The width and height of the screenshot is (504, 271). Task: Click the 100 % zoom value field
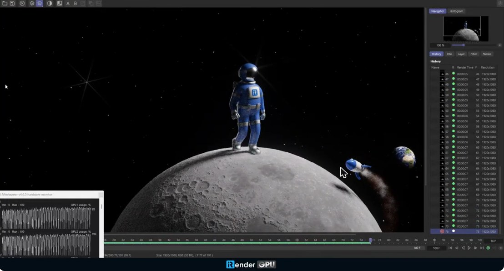440,45
